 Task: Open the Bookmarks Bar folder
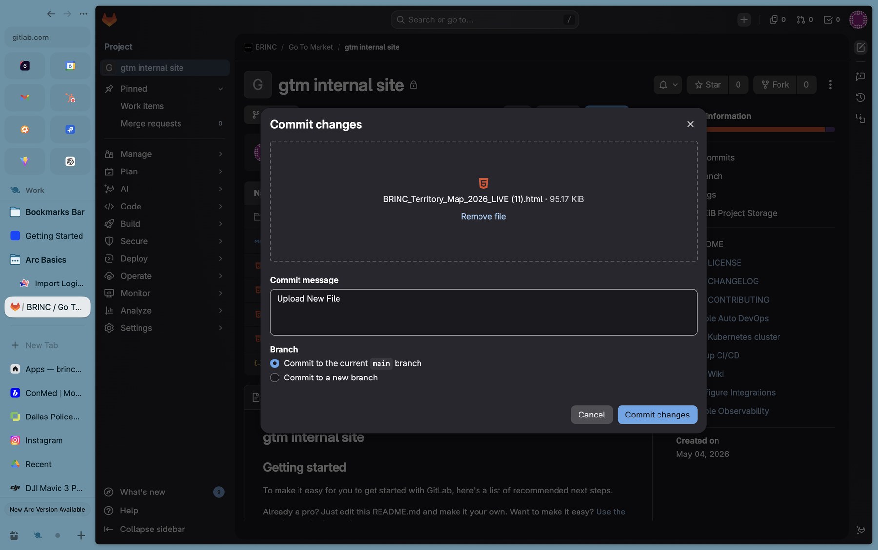47,212
